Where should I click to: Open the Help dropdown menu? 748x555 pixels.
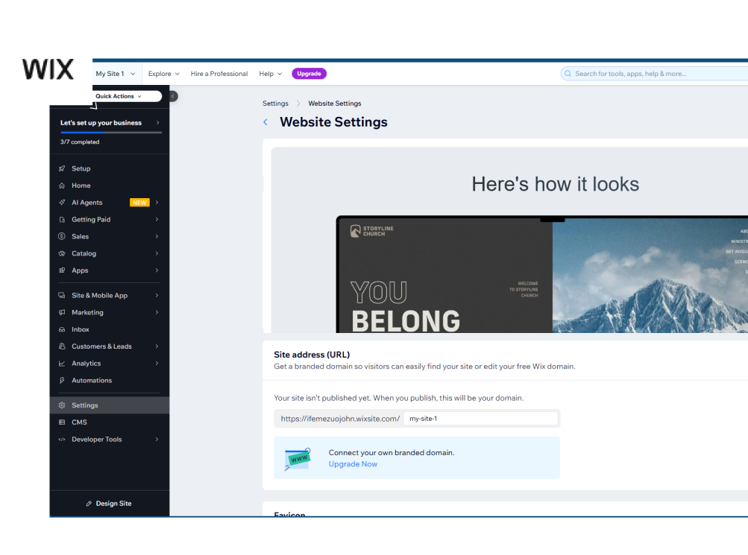click(x=271, y=74)
